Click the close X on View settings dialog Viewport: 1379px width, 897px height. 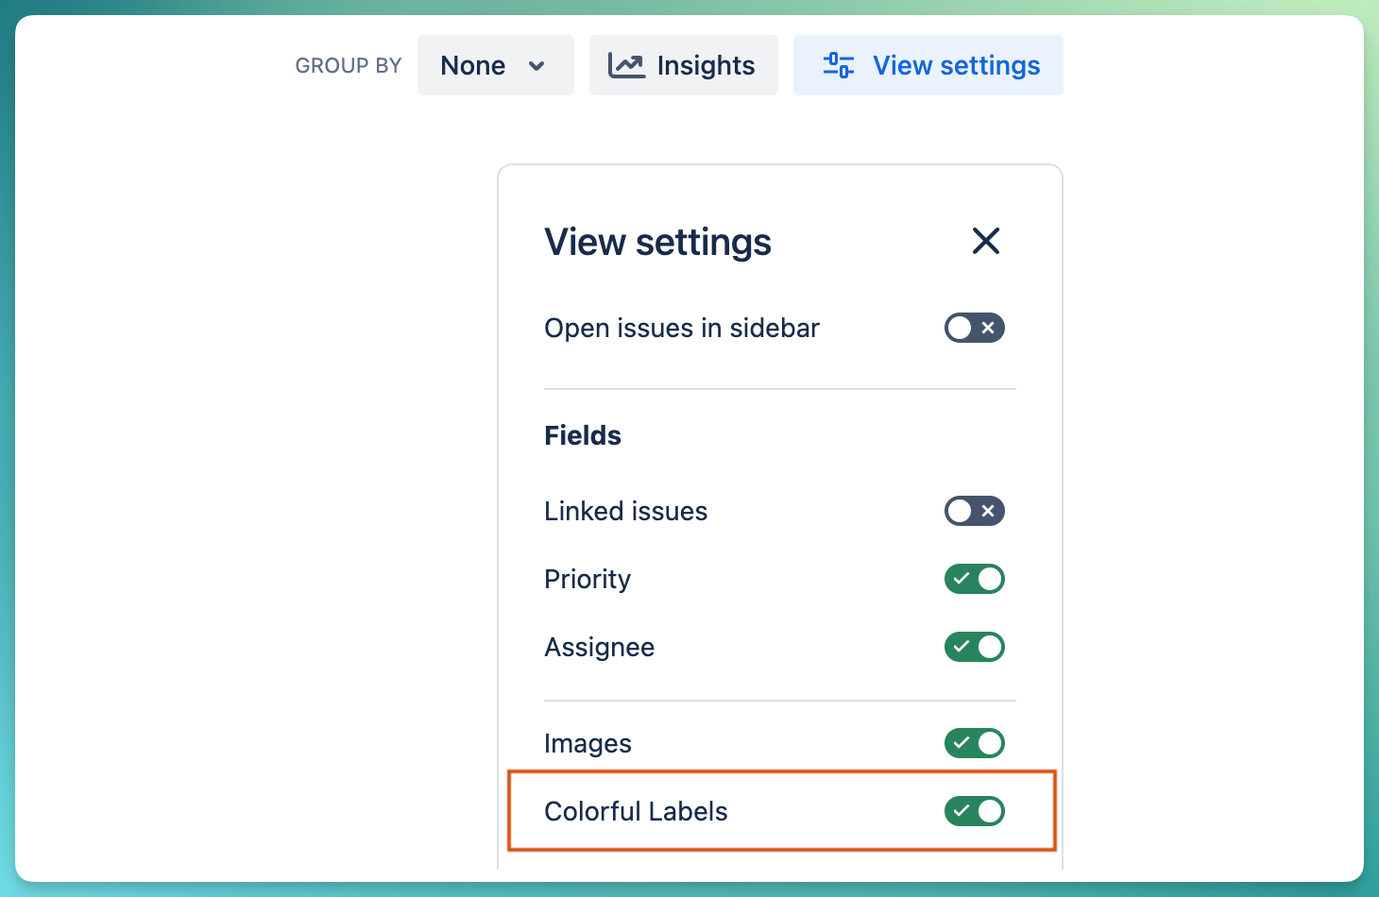(986, 242)
